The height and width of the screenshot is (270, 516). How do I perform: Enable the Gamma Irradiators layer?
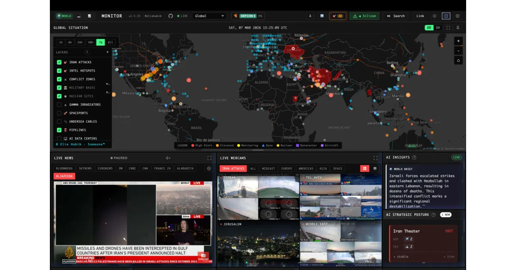[59, 105]
